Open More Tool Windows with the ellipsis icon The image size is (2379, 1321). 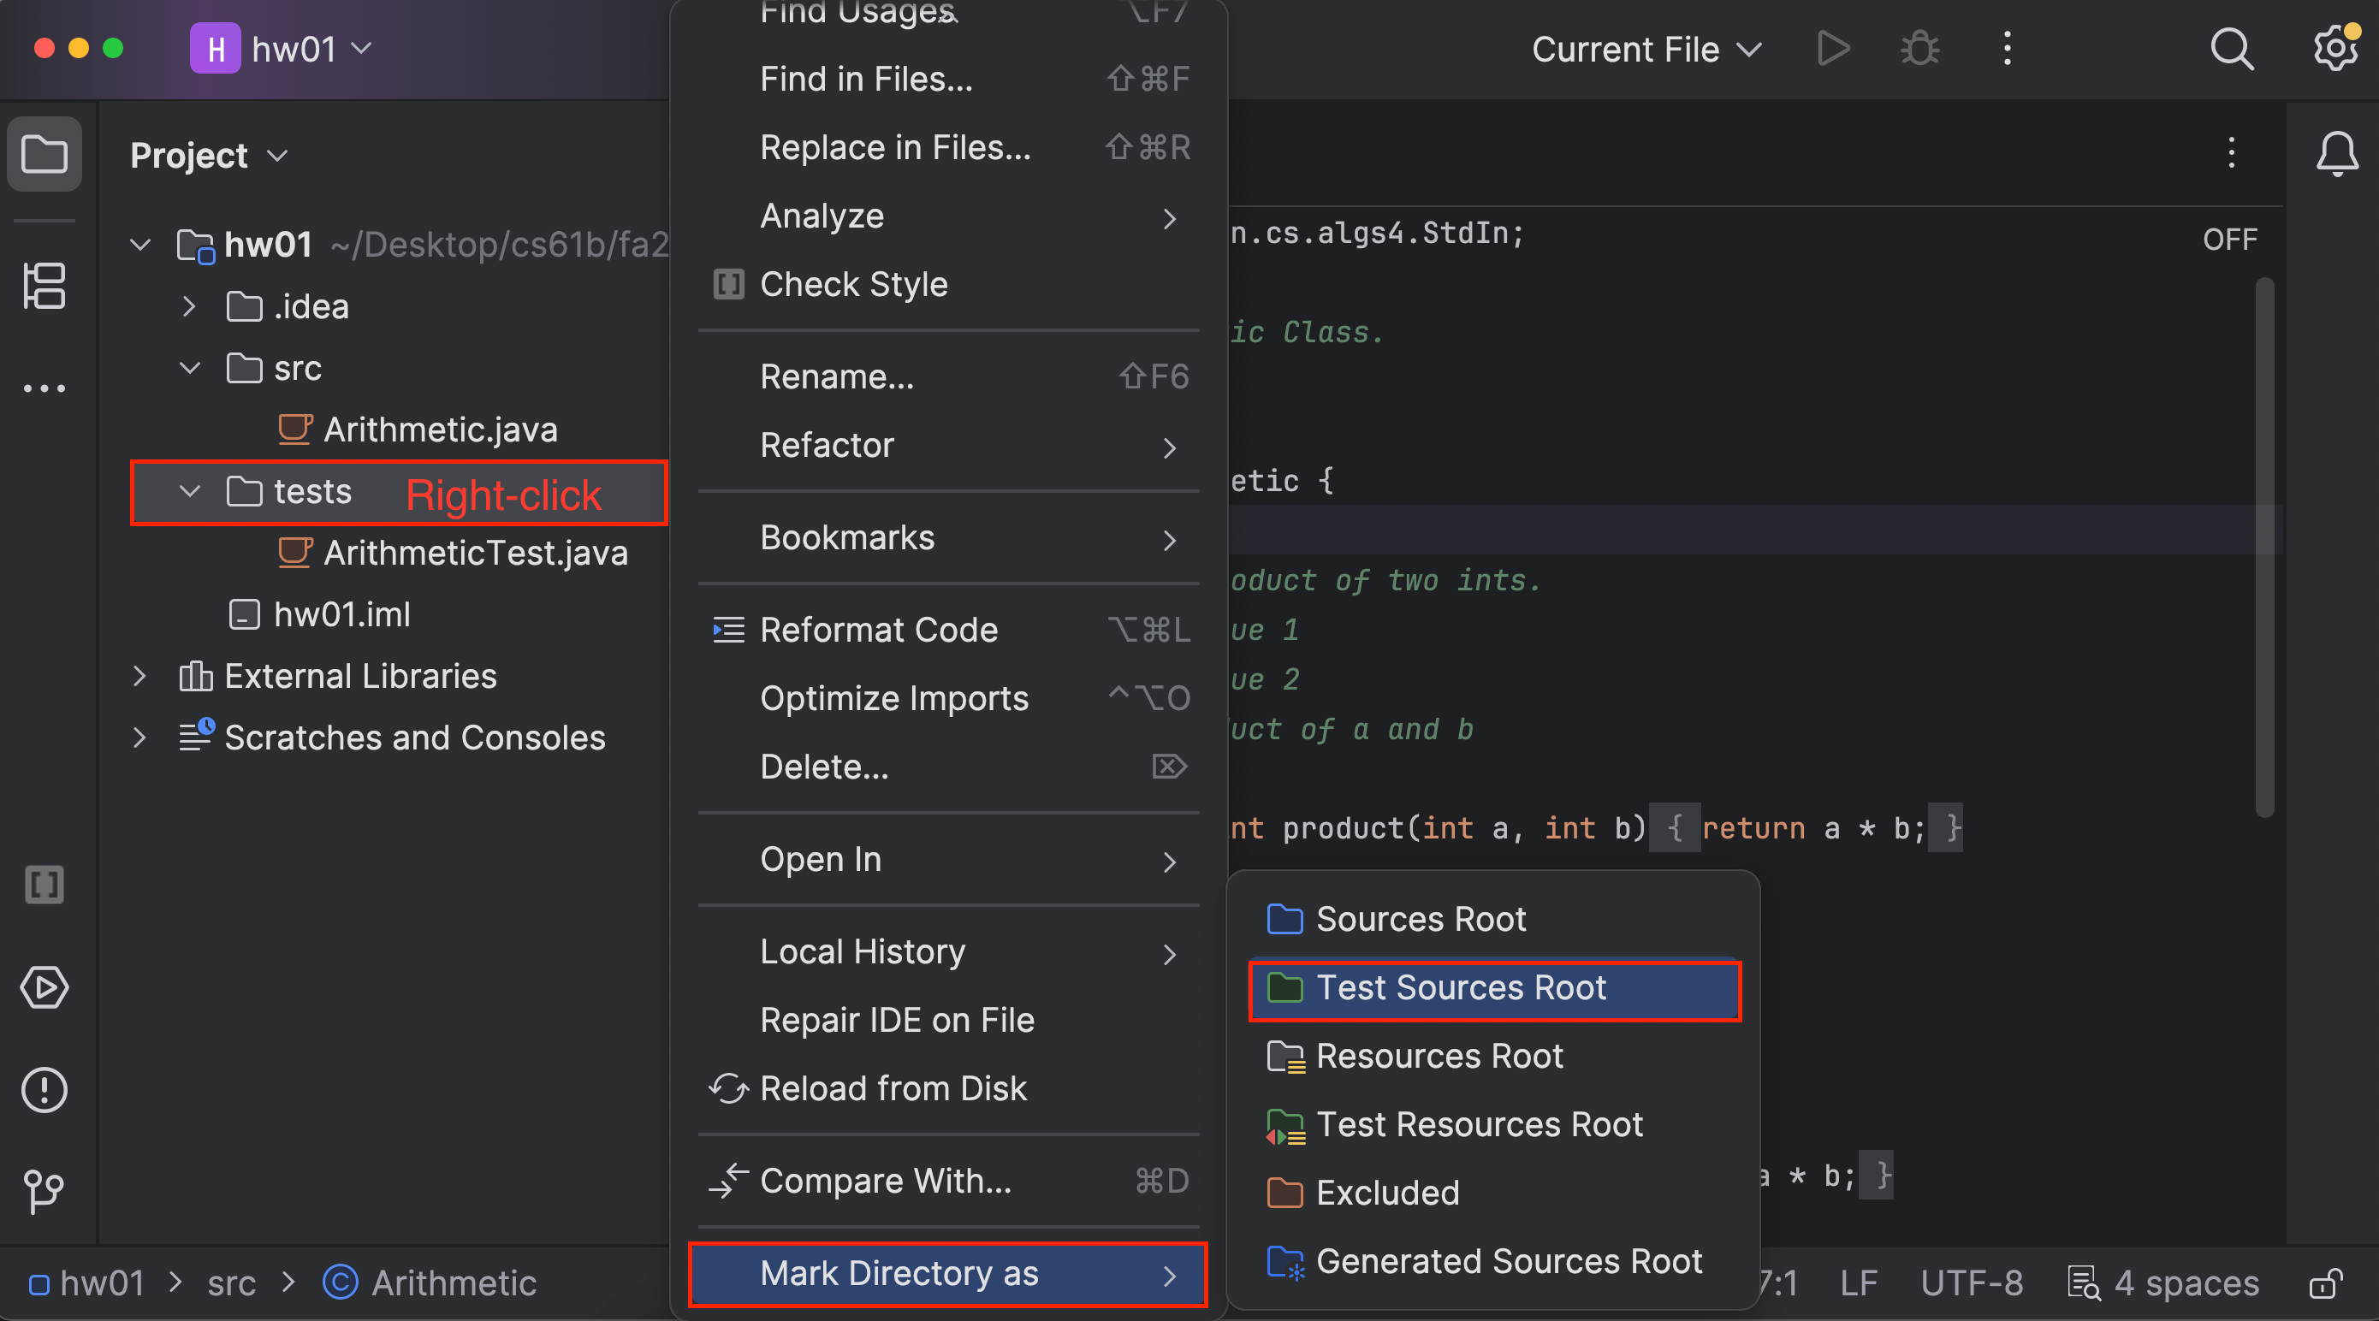[44, 388]
